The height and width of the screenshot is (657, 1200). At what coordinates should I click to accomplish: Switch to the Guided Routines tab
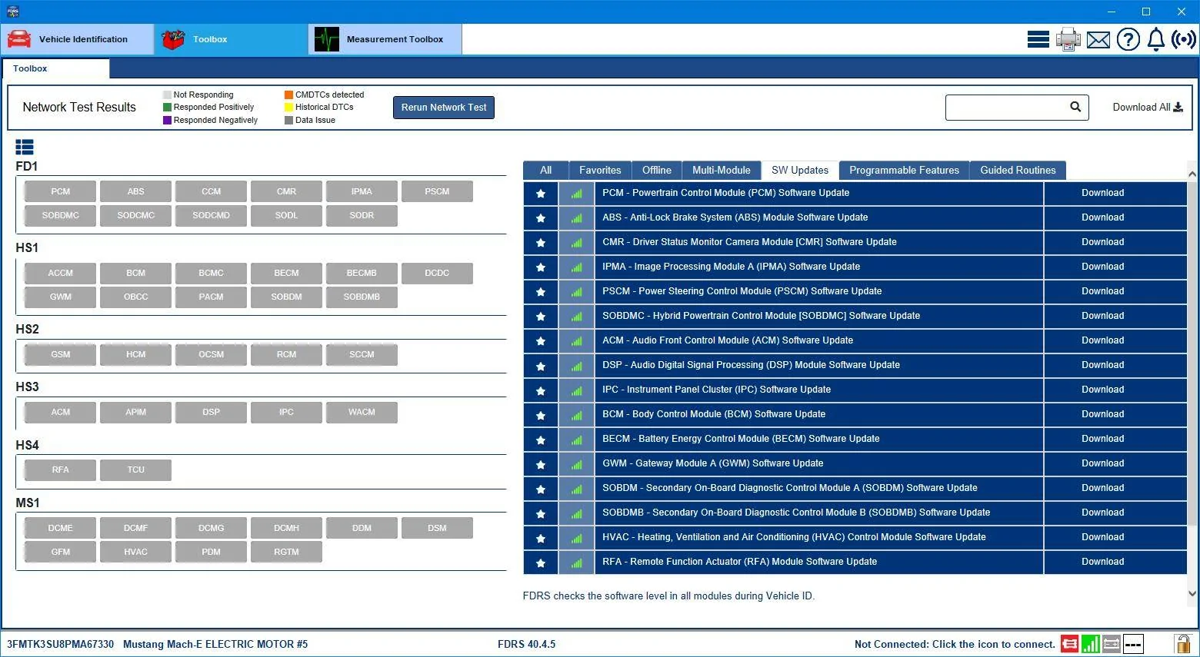pos(1018,171)
